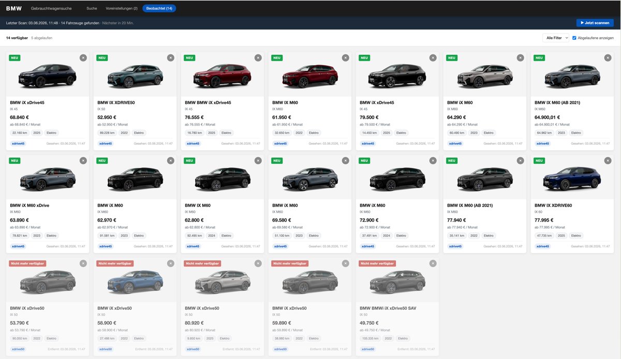This screenshot has height=359, width=621.
Task: Close the 61.950 € BMW iX M60 card
Action: 345,58
